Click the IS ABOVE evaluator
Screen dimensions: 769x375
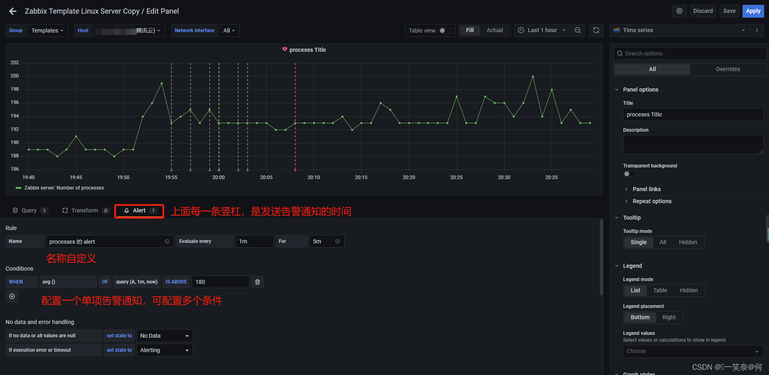coord(176,282)
